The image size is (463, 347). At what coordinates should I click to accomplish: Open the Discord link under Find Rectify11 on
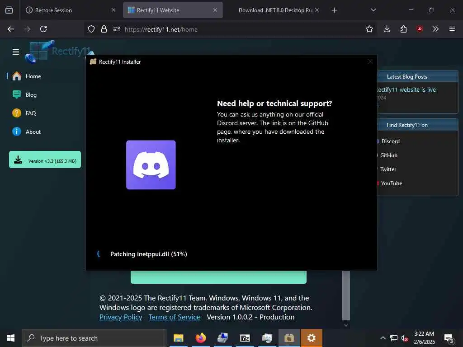[x=390, y=141]
